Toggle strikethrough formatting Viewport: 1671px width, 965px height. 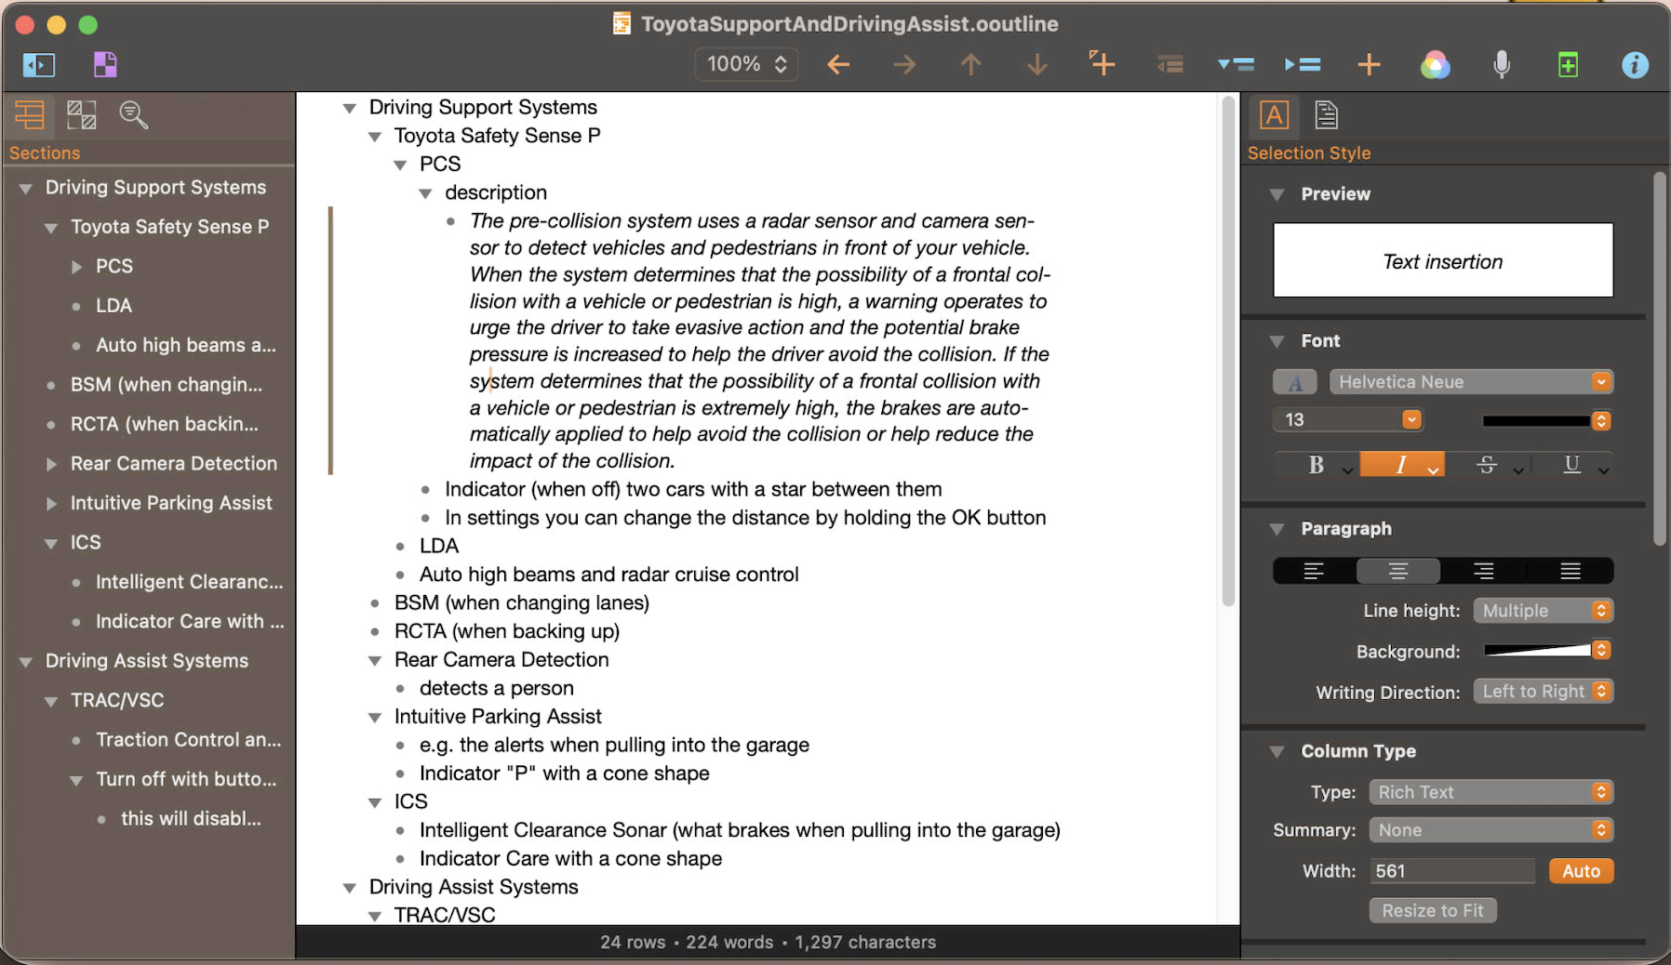click(x=1486, y=465)
